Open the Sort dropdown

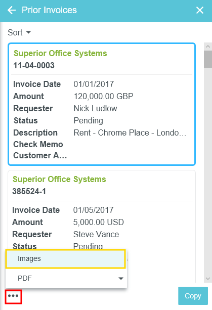tap(19, 32)
